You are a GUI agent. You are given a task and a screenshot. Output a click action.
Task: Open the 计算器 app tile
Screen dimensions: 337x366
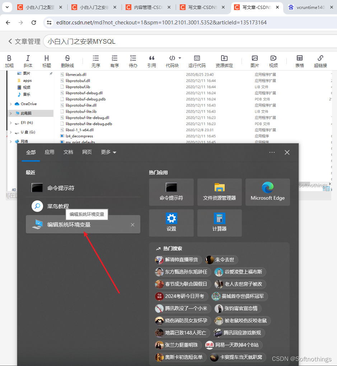219,223
